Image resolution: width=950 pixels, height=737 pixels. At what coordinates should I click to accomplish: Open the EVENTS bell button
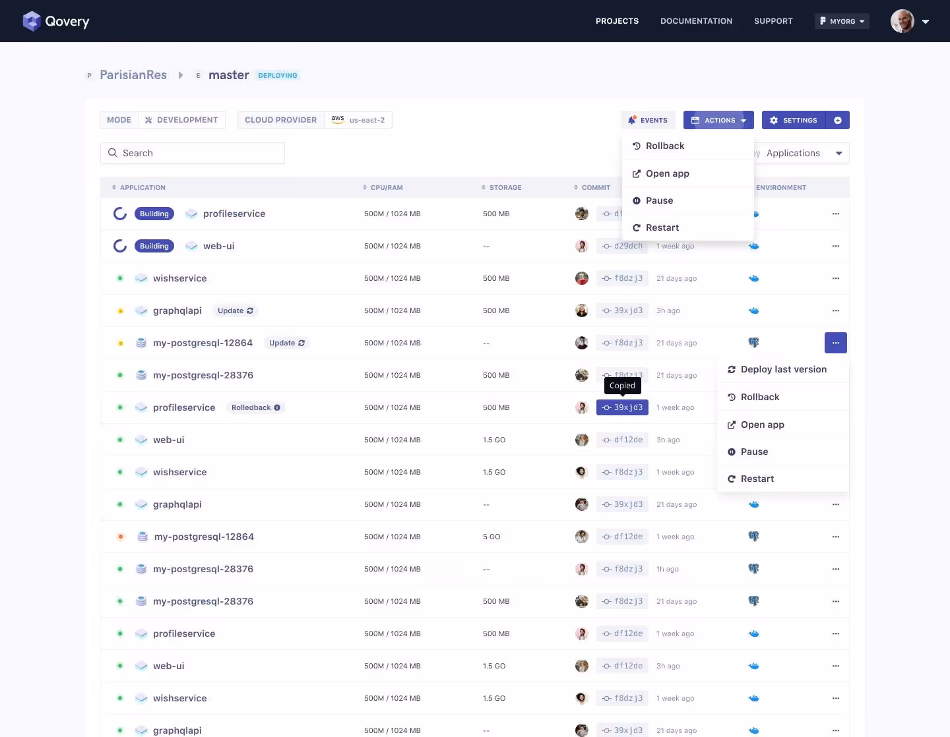click(648, 120)
